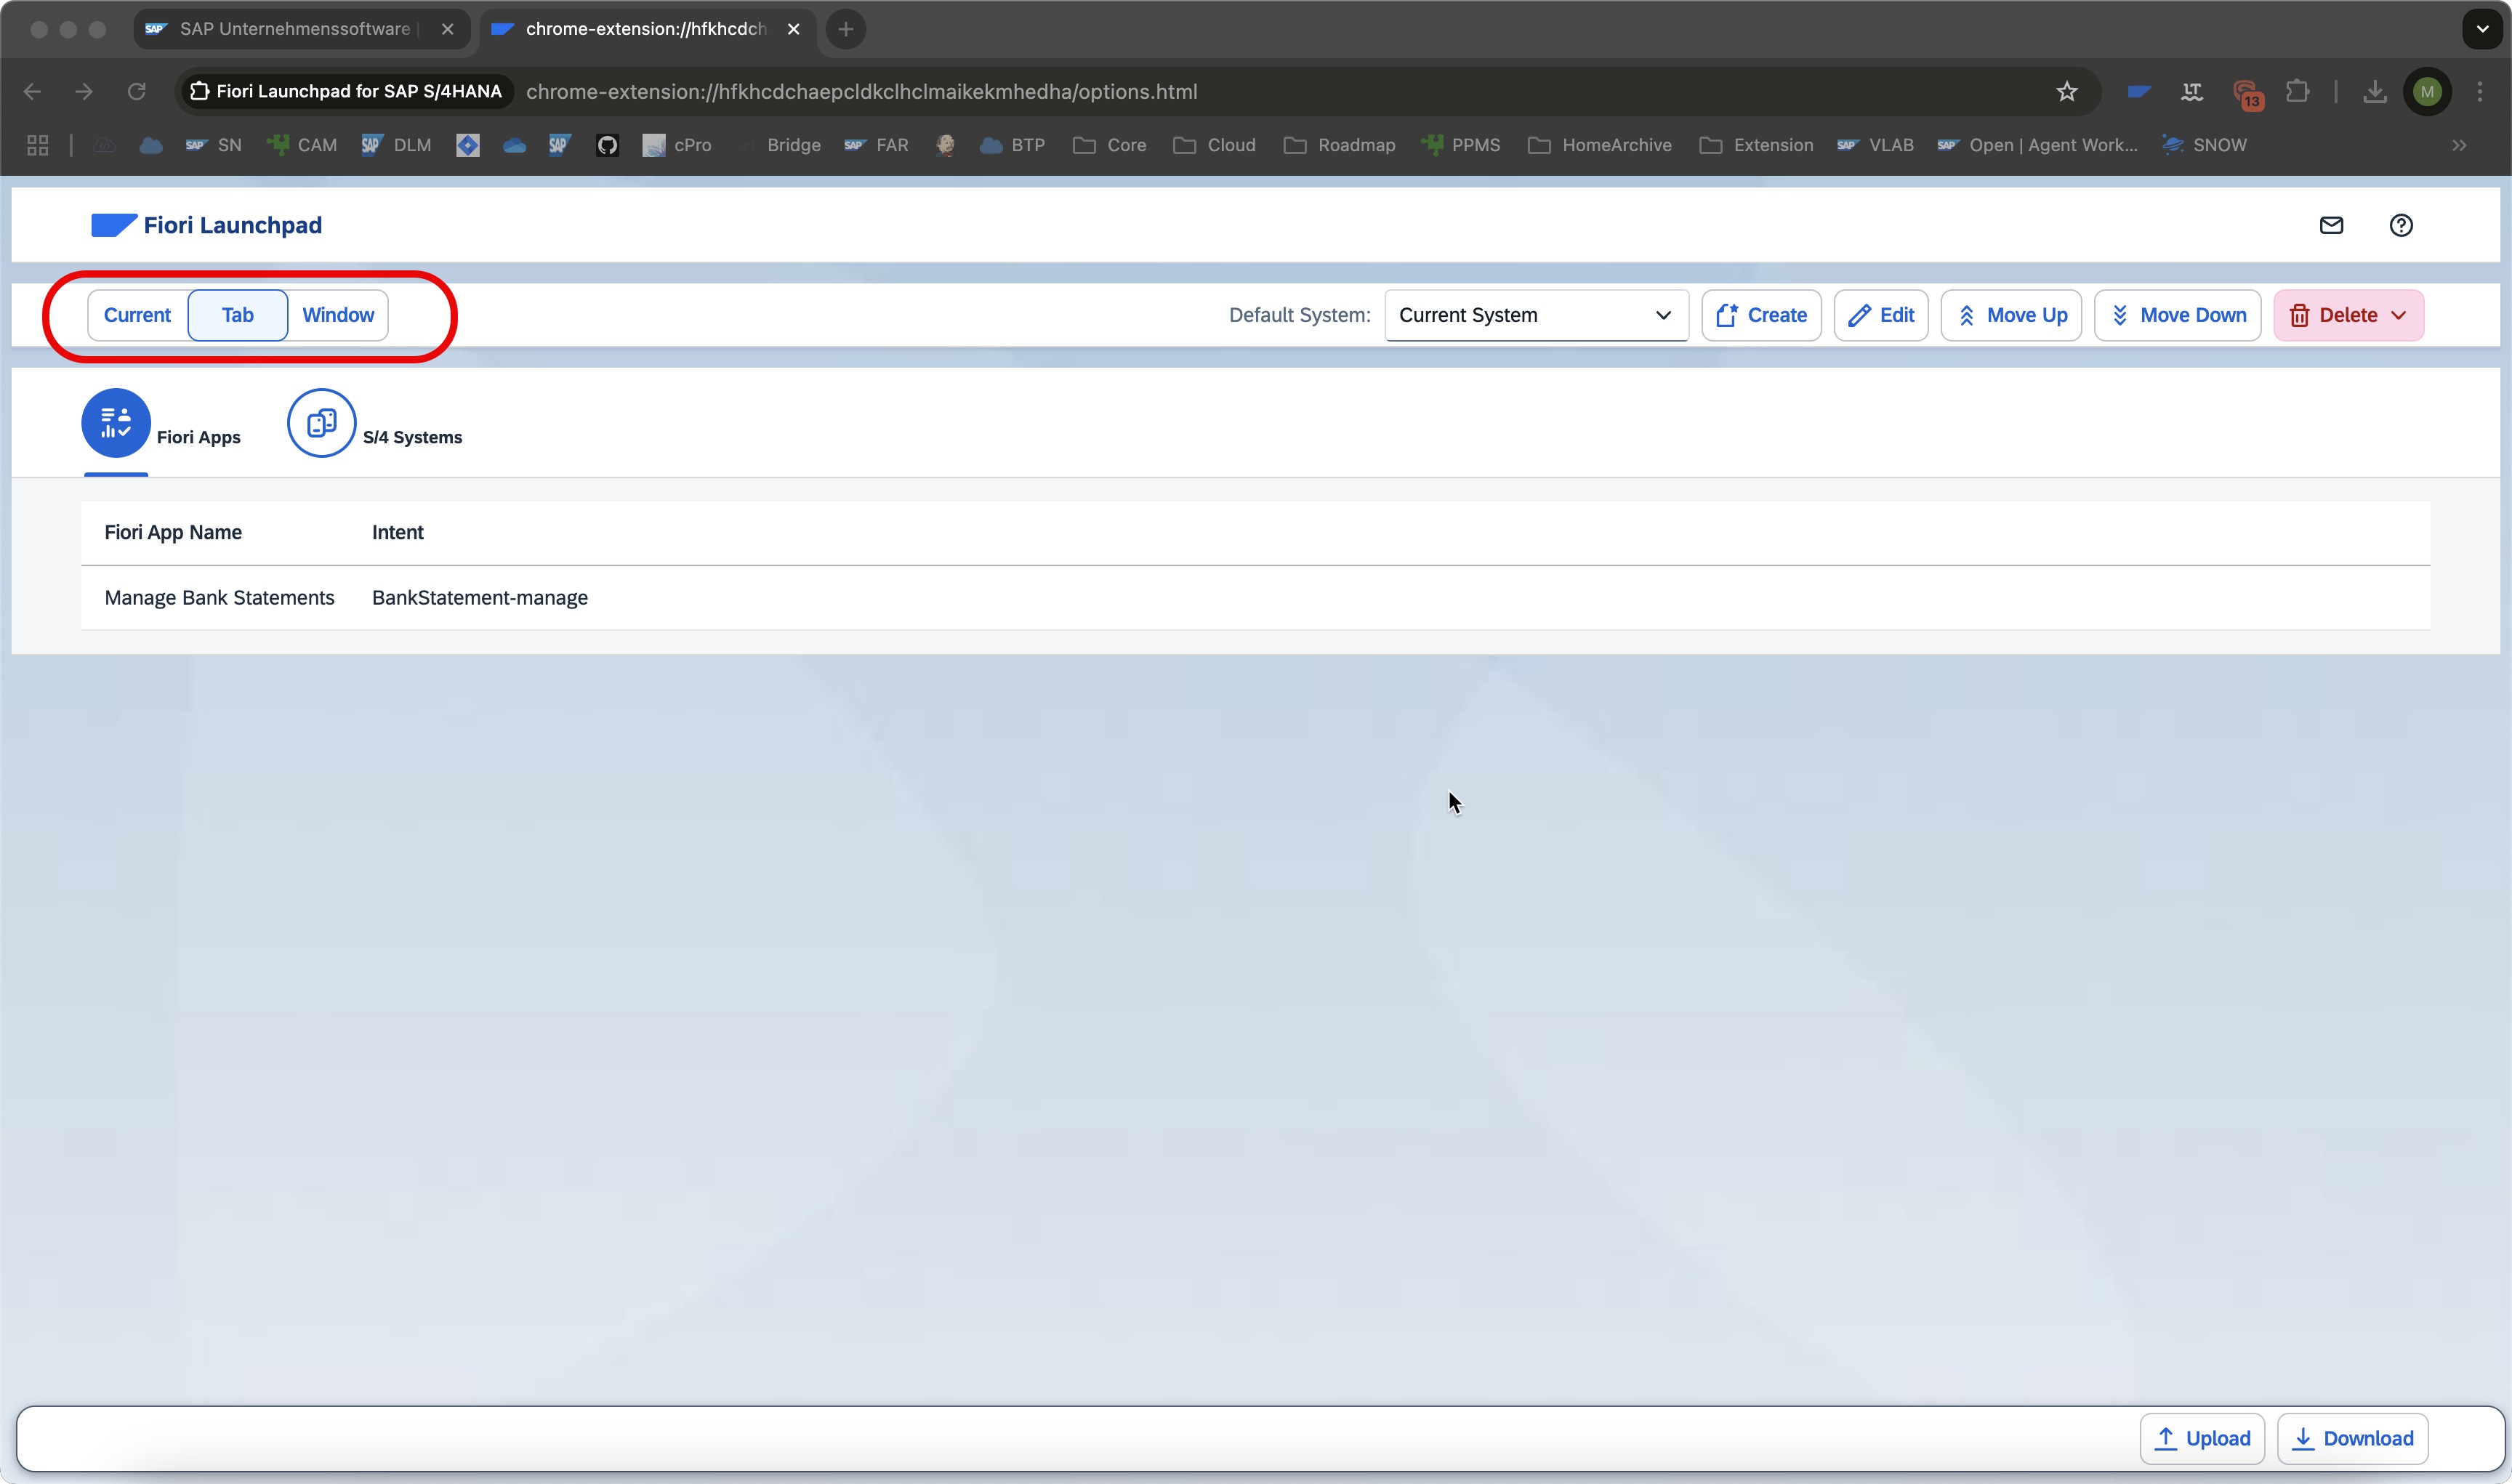Close the SAP Unternehmenssoftware tab
This screenshot has height=1484, width=2512.
tap(448, 29)
